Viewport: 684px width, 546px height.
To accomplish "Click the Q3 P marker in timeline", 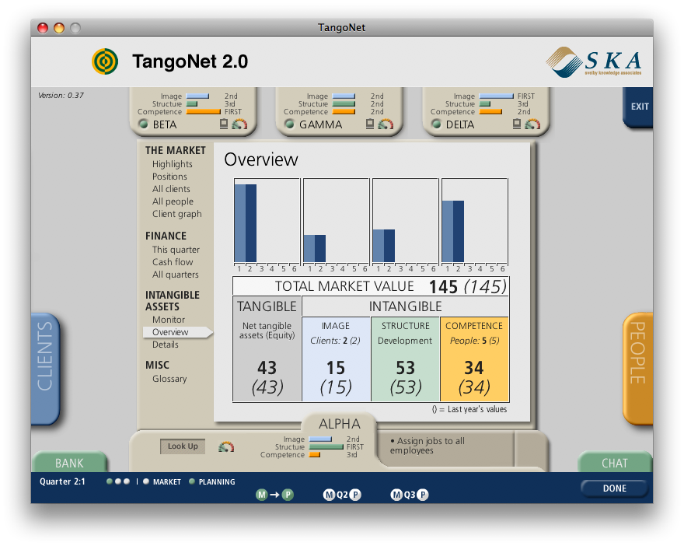I will coord(423,495).
